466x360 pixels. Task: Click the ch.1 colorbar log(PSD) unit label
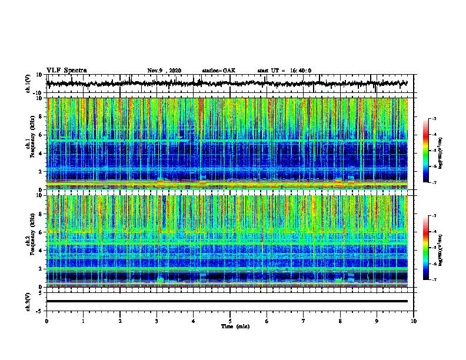click(441, 154)
